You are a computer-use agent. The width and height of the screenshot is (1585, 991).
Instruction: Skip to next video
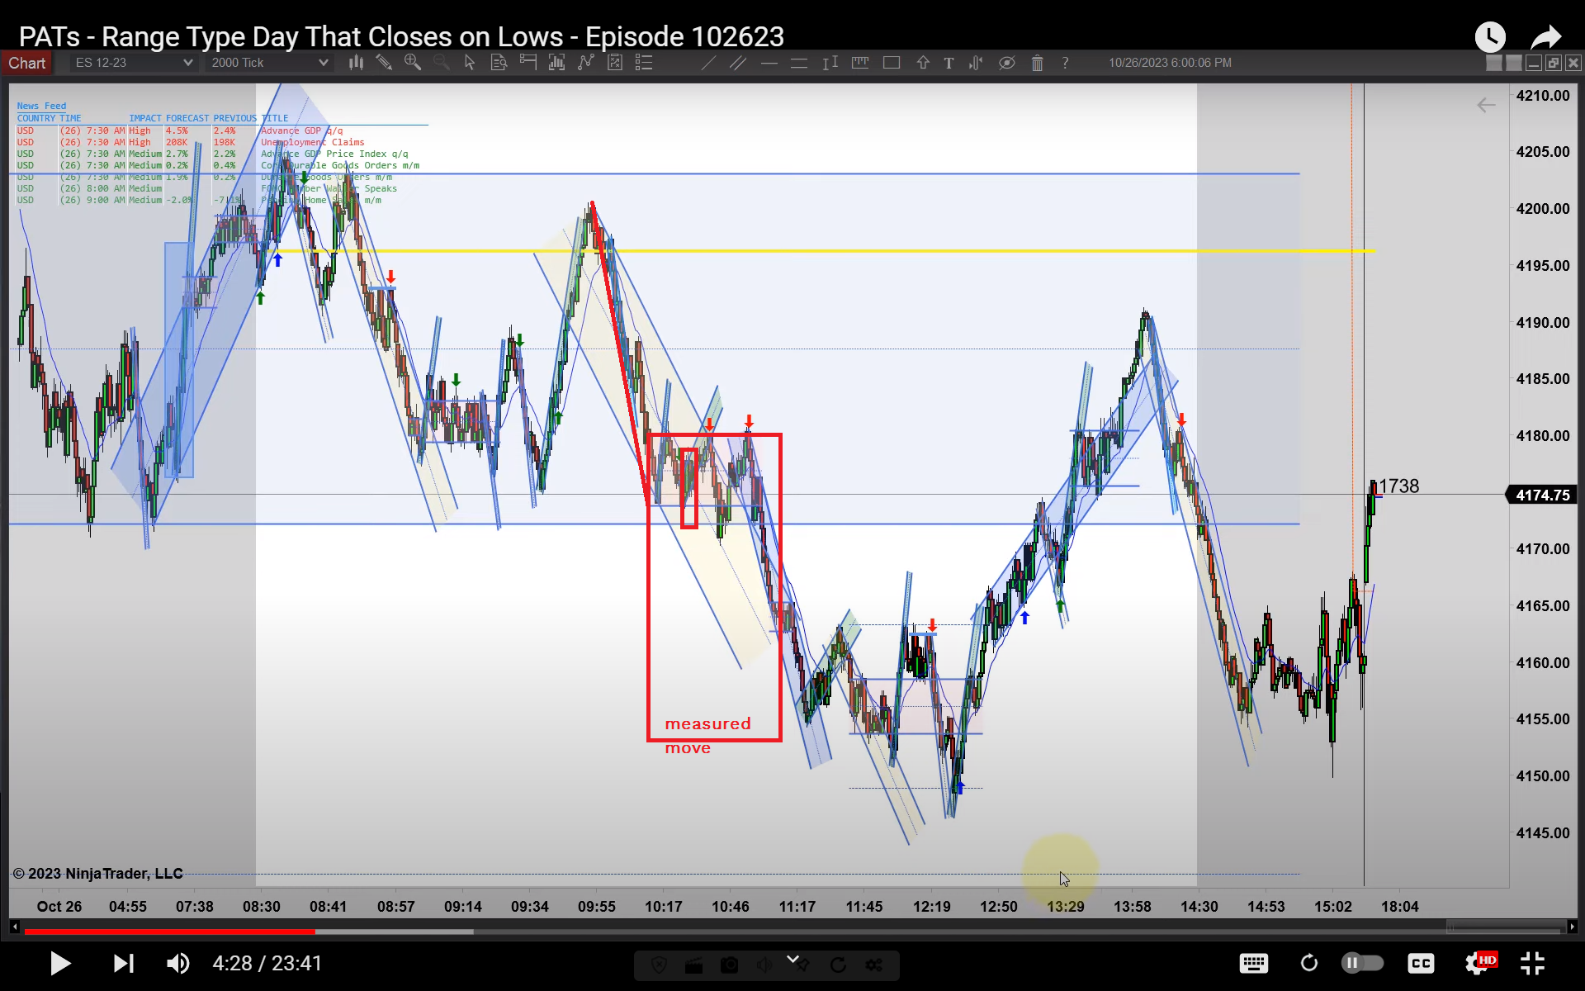124,963
